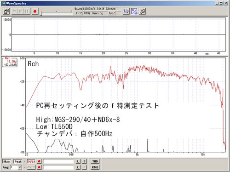Toggle the Hz/dB axis mode icon
The image size is (230, 172).
coord(134,11)
